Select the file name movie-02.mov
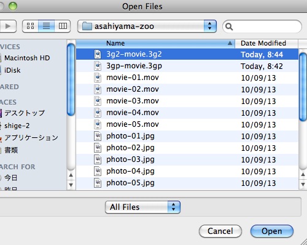The width and height of the screenshot is (307, 245). click(133, 89)
